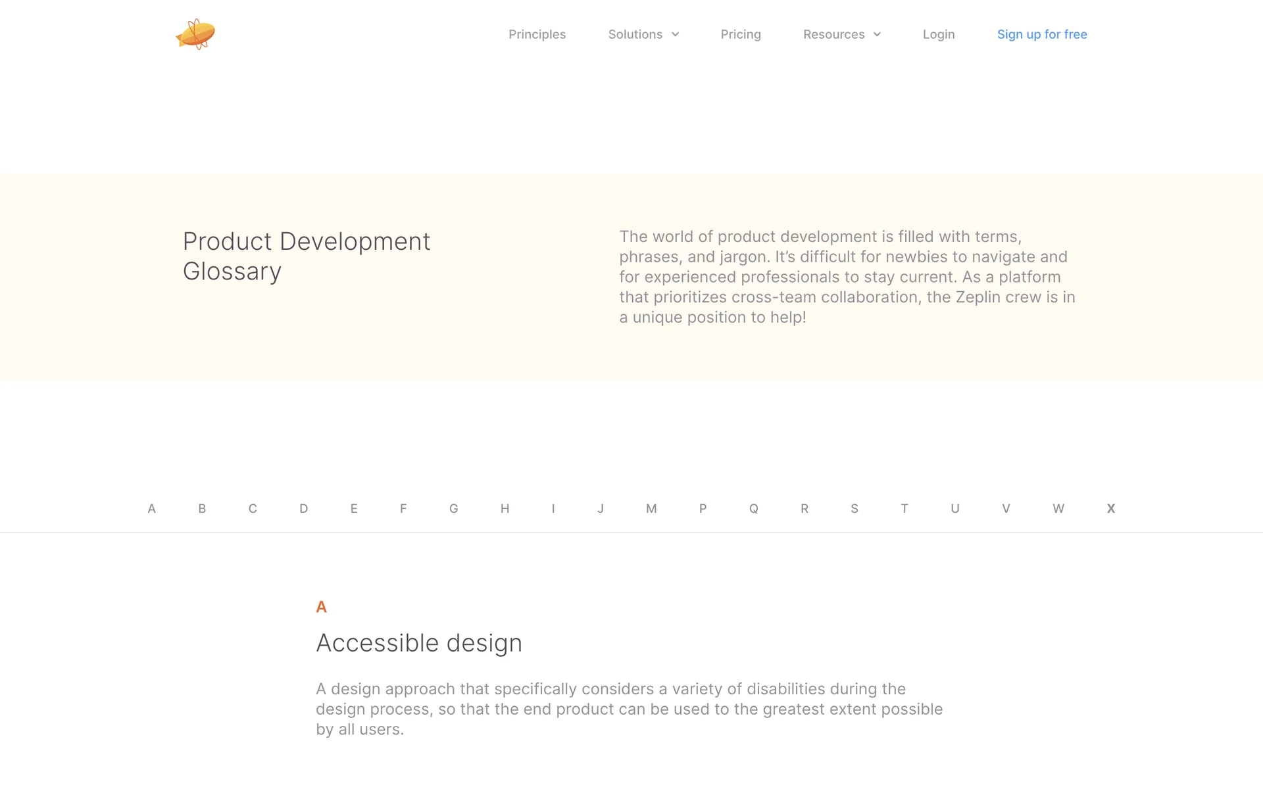Screen dimensions: 1263x789
Task: Jump to glossary letter P
Action: tap(703, 508)
